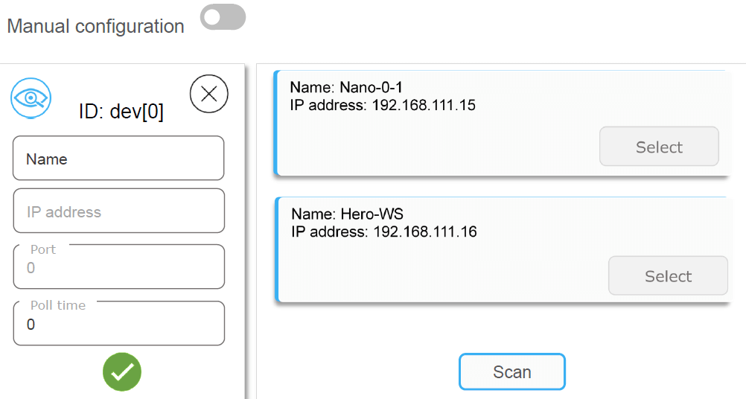The image size is (746, 399).
Task: Toggle the Manual configuration switch
Action: coord(223,17)
